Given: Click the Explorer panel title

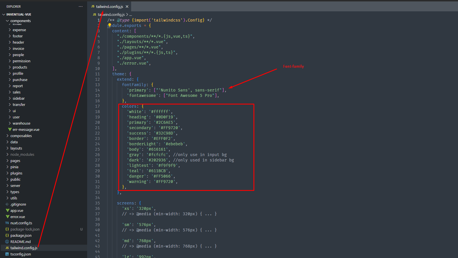Looking at the screenshot, I should (14, 7).
